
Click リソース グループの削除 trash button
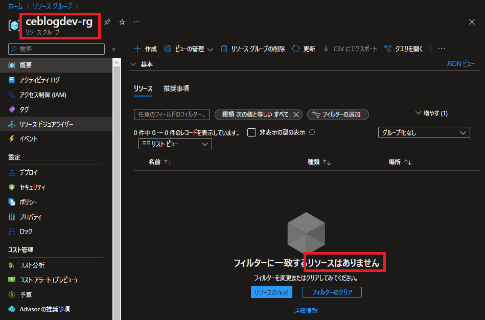252,49
